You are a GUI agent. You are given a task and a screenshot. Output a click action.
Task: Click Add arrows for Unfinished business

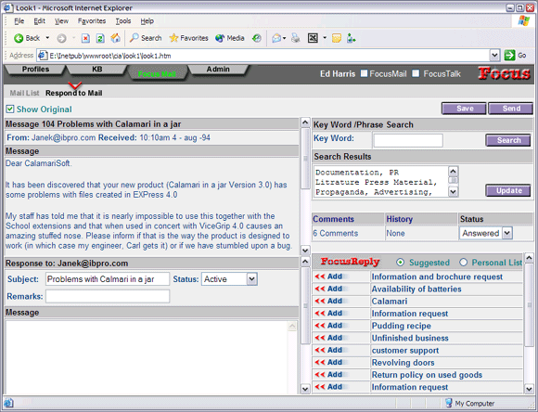point(328,338)
